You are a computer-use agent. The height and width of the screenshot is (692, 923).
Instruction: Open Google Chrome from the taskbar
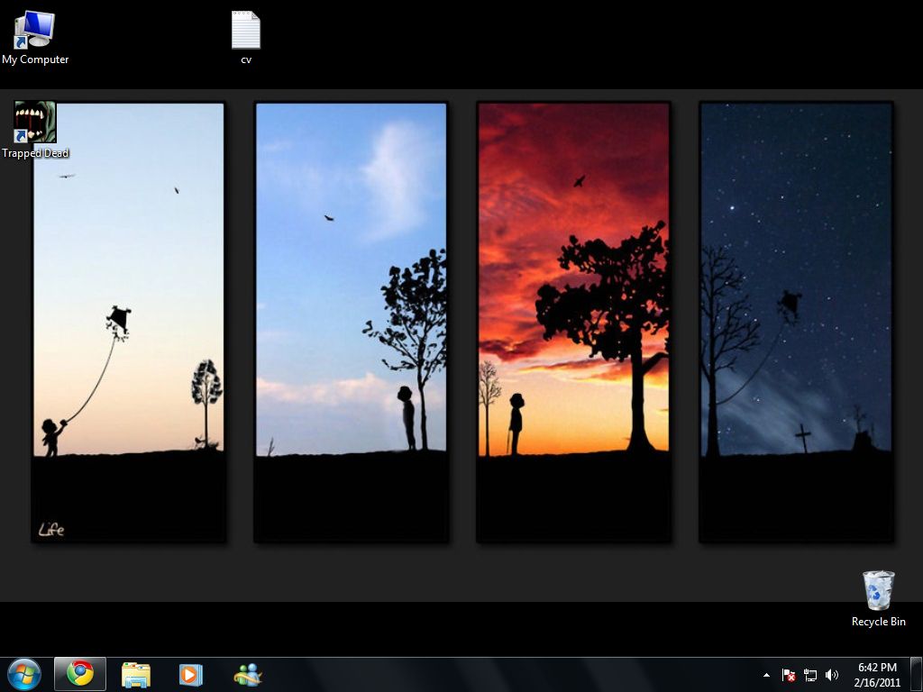[80, 674]
